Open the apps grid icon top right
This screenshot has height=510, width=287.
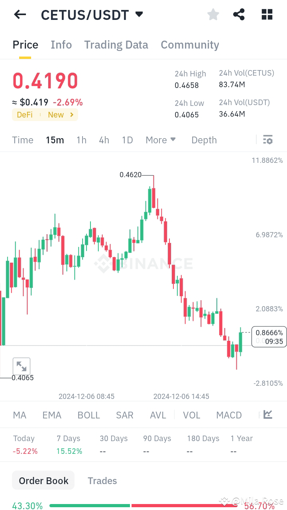tap(267, 14)
